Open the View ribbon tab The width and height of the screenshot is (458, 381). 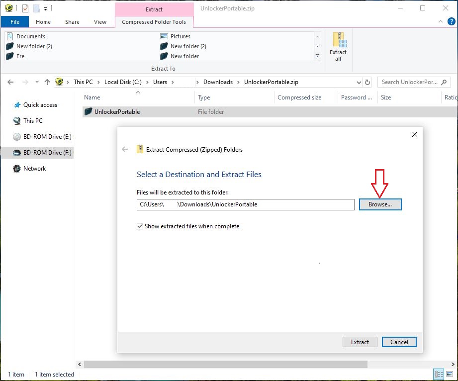click(x=100, y=22)
